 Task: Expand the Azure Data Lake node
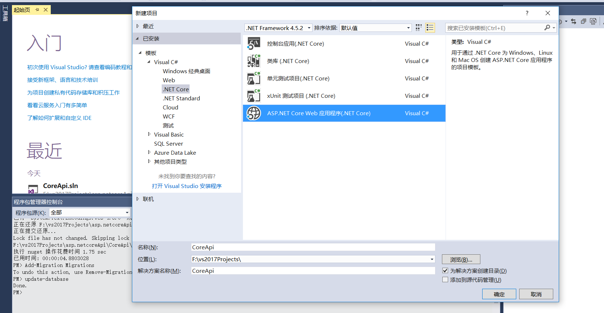(149, 153)
